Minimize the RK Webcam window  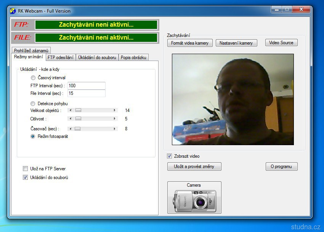click(x=277, y=10)
